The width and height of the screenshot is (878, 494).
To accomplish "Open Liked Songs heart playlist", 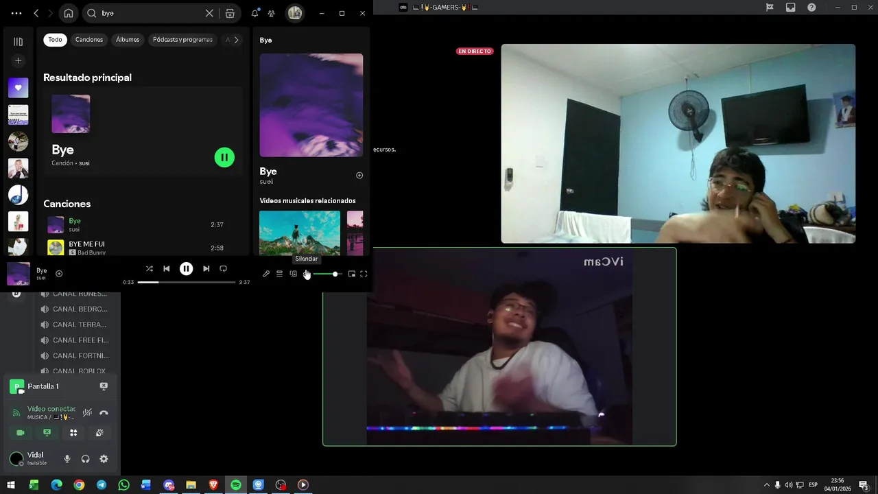I will click(19, 88).
